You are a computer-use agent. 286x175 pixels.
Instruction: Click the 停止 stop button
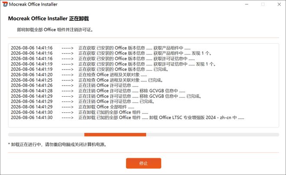(x=143, y=163)
